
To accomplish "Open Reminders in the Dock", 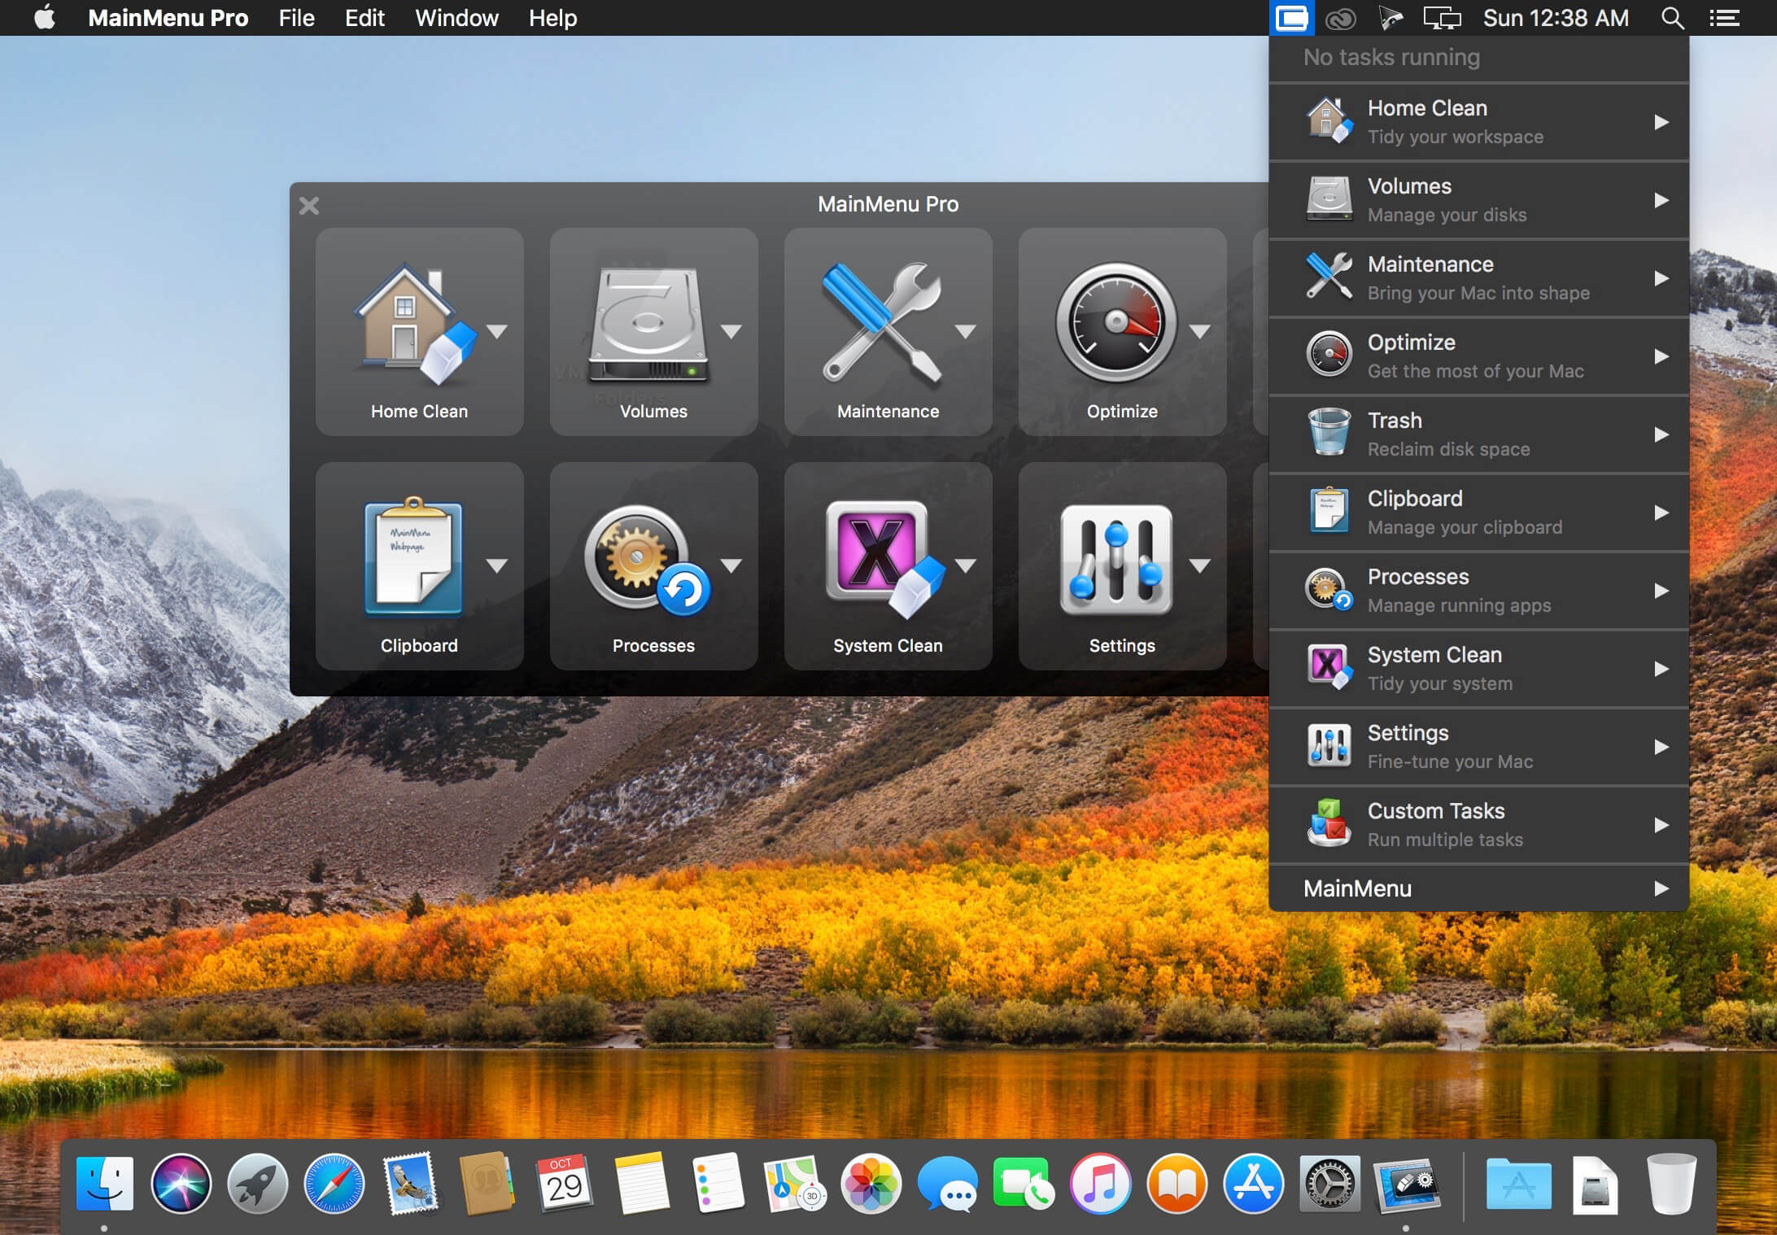I will pyautogui.click(x=718, y=1183).
